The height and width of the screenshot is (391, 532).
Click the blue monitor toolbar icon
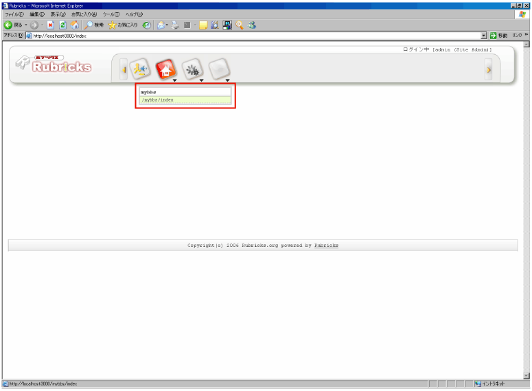click(x=227, y=25)
